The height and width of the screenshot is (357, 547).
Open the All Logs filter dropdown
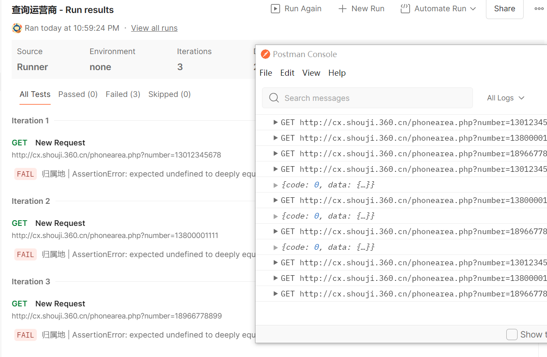click(505, 98)
